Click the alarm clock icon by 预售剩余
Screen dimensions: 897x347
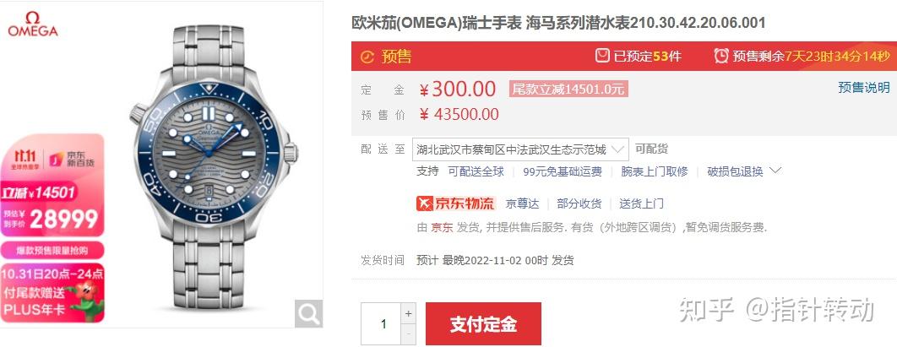click(x=721, y=56)
